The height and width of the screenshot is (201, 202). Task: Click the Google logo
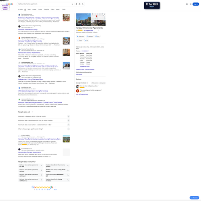pos(9,4)
